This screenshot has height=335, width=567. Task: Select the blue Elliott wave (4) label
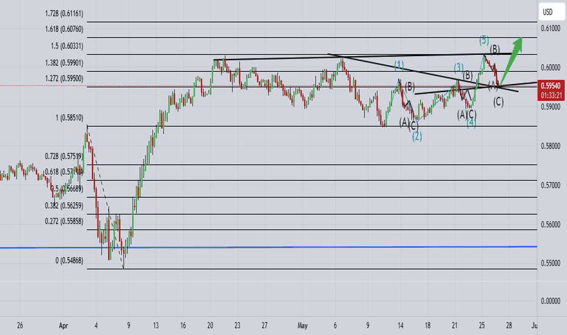(x=471, y=123)
